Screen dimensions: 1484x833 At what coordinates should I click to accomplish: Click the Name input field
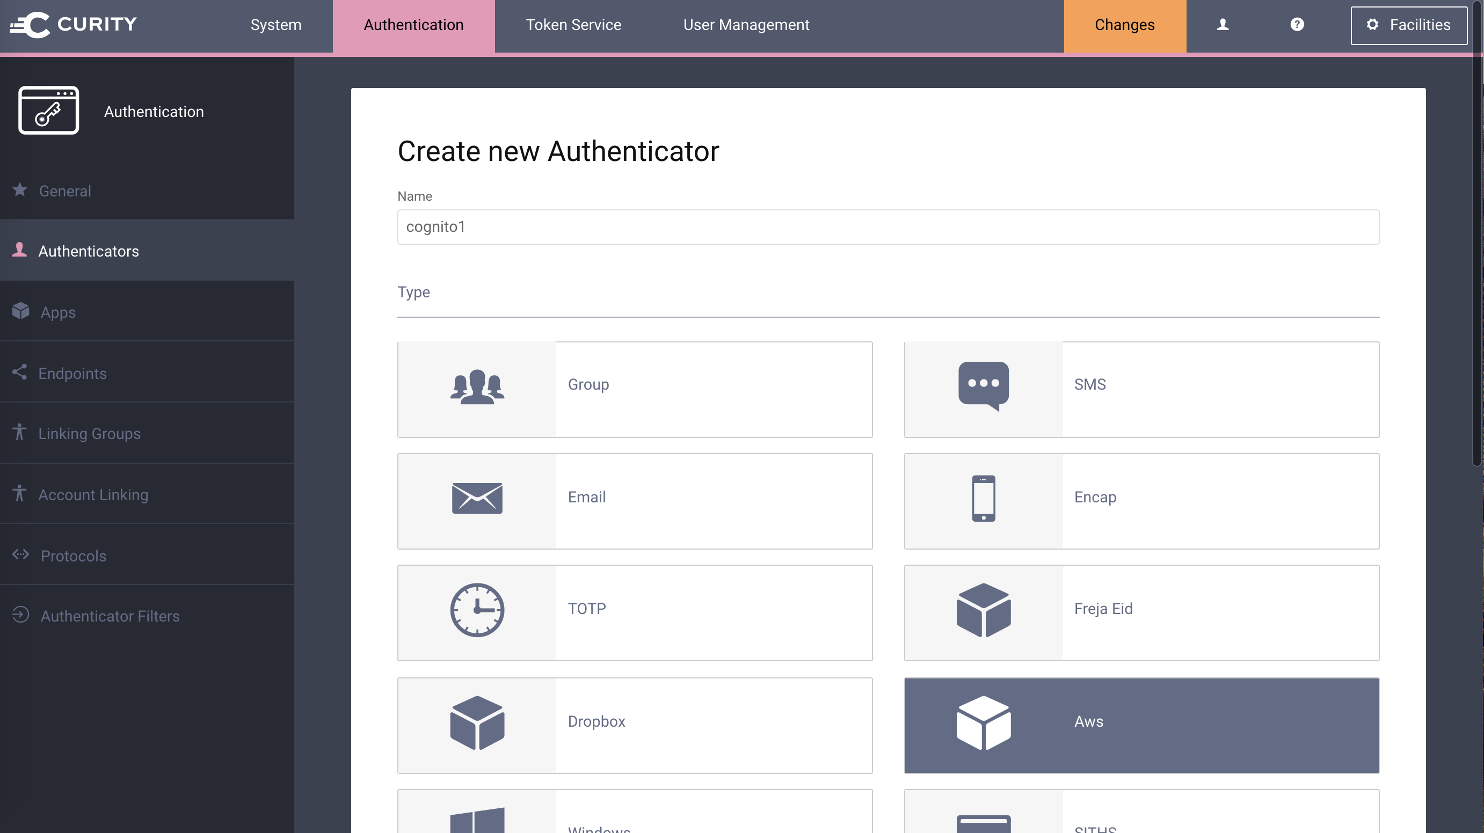pos(888,227)
